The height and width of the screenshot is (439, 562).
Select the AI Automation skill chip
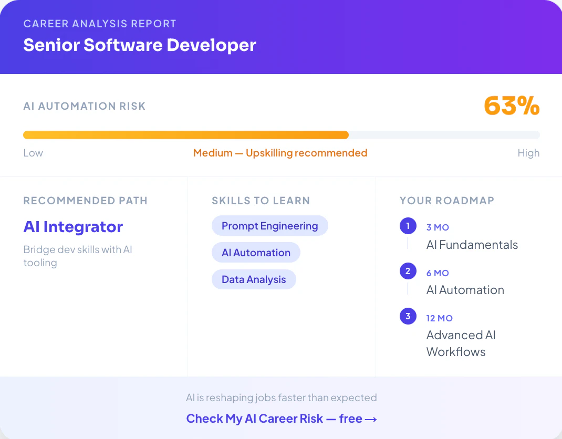pyautogui.click(x=256, y=253)
